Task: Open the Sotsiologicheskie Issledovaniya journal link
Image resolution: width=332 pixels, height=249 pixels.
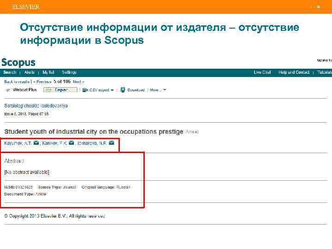Action: pos(36,106)
